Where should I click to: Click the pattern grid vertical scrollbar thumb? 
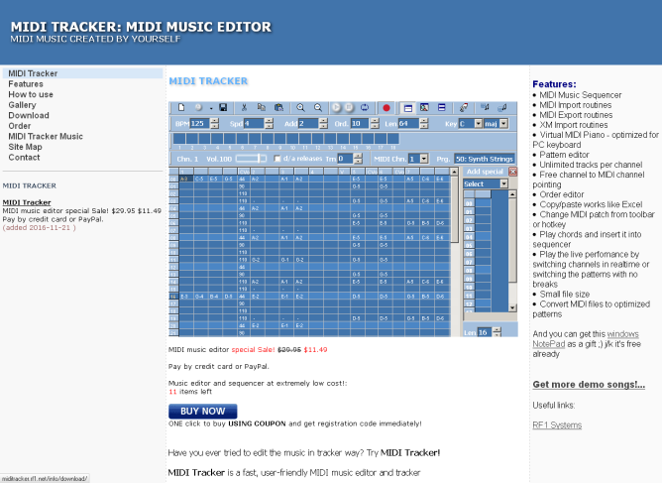tap(454, 209)
